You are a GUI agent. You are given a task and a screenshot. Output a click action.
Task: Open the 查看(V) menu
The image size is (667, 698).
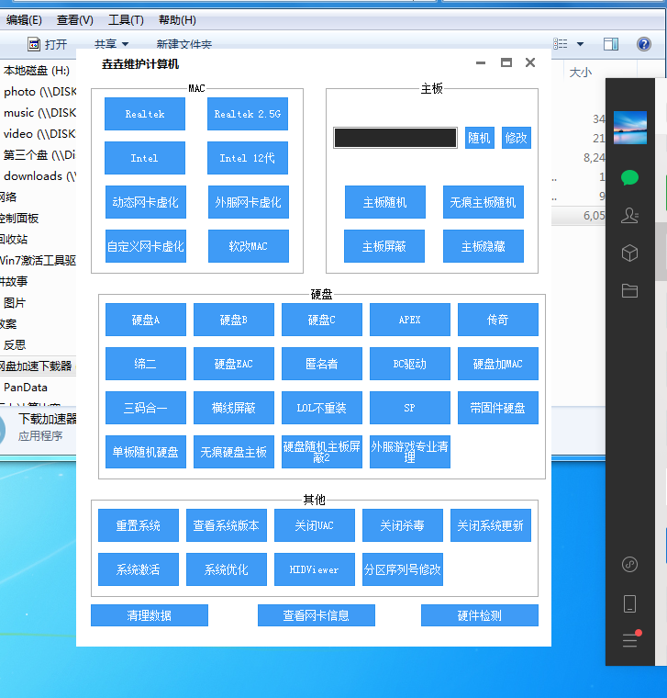74,20
